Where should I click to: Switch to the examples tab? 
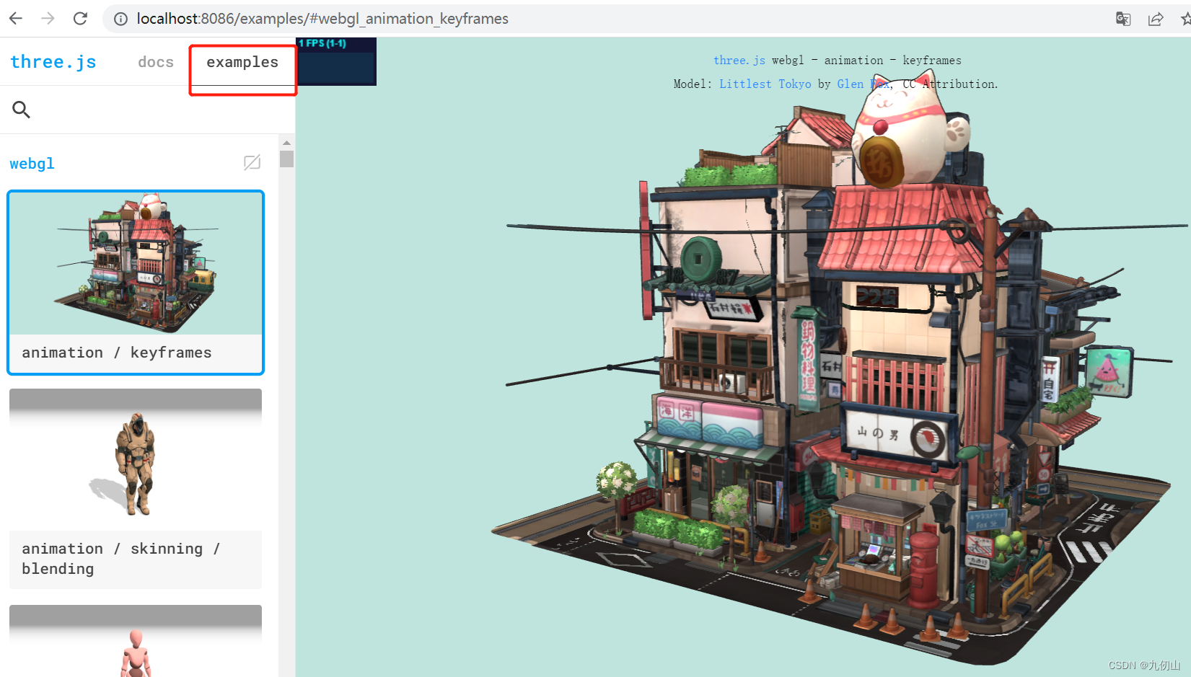tap(242, 62)
